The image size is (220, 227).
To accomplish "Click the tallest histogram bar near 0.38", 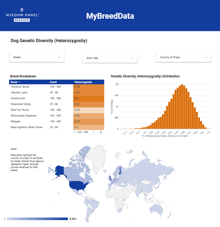I will [182, 107].
